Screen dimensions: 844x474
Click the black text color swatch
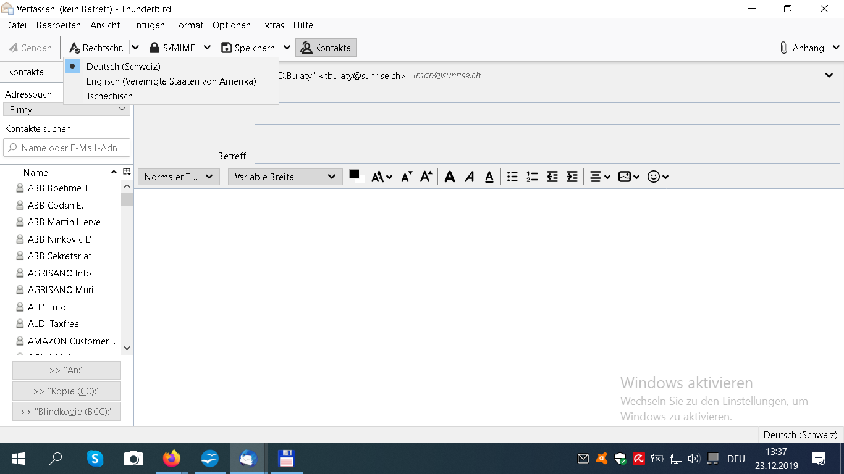pos(354,175)
